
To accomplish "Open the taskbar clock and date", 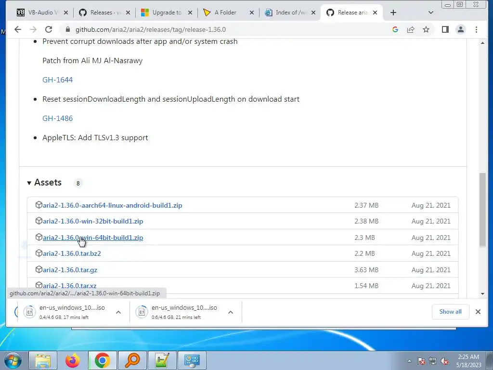I will (x=468, y=361).
